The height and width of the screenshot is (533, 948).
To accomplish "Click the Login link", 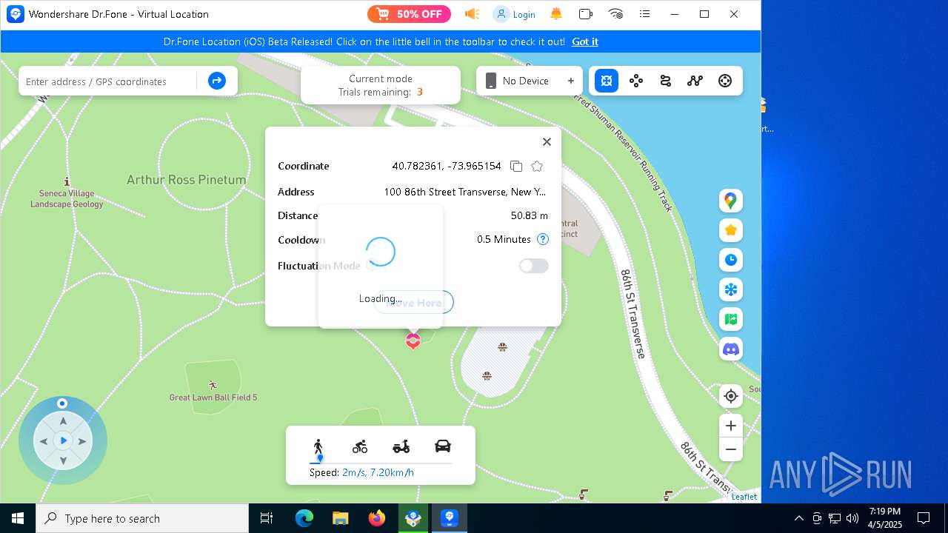I will pyautogui.click(x=515, y=14).
